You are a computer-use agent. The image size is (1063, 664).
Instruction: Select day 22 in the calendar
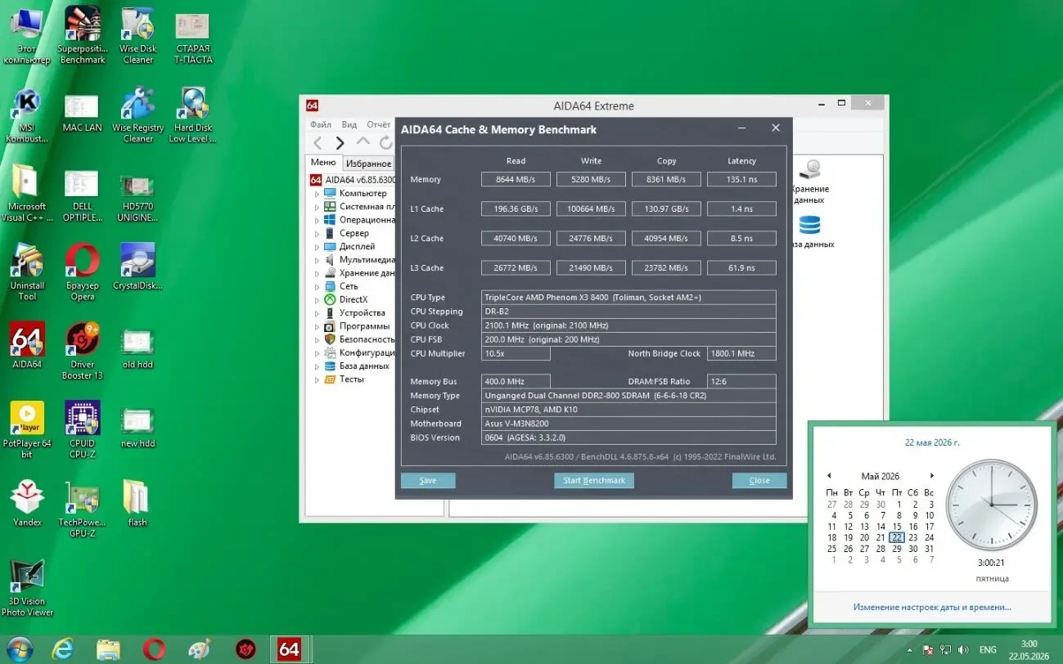tap(897, 537)
